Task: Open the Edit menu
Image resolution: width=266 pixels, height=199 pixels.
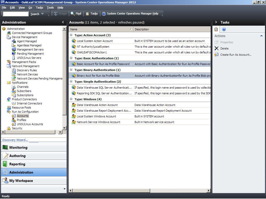Action: 12,8
